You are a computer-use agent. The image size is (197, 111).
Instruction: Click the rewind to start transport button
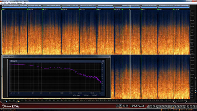point(117,106)
